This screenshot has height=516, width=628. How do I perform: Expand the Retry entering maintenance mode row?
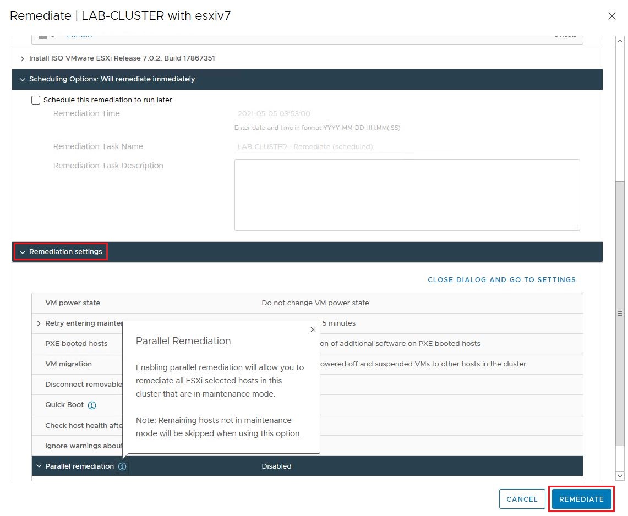pyautogui.click(x=39, y=323)
